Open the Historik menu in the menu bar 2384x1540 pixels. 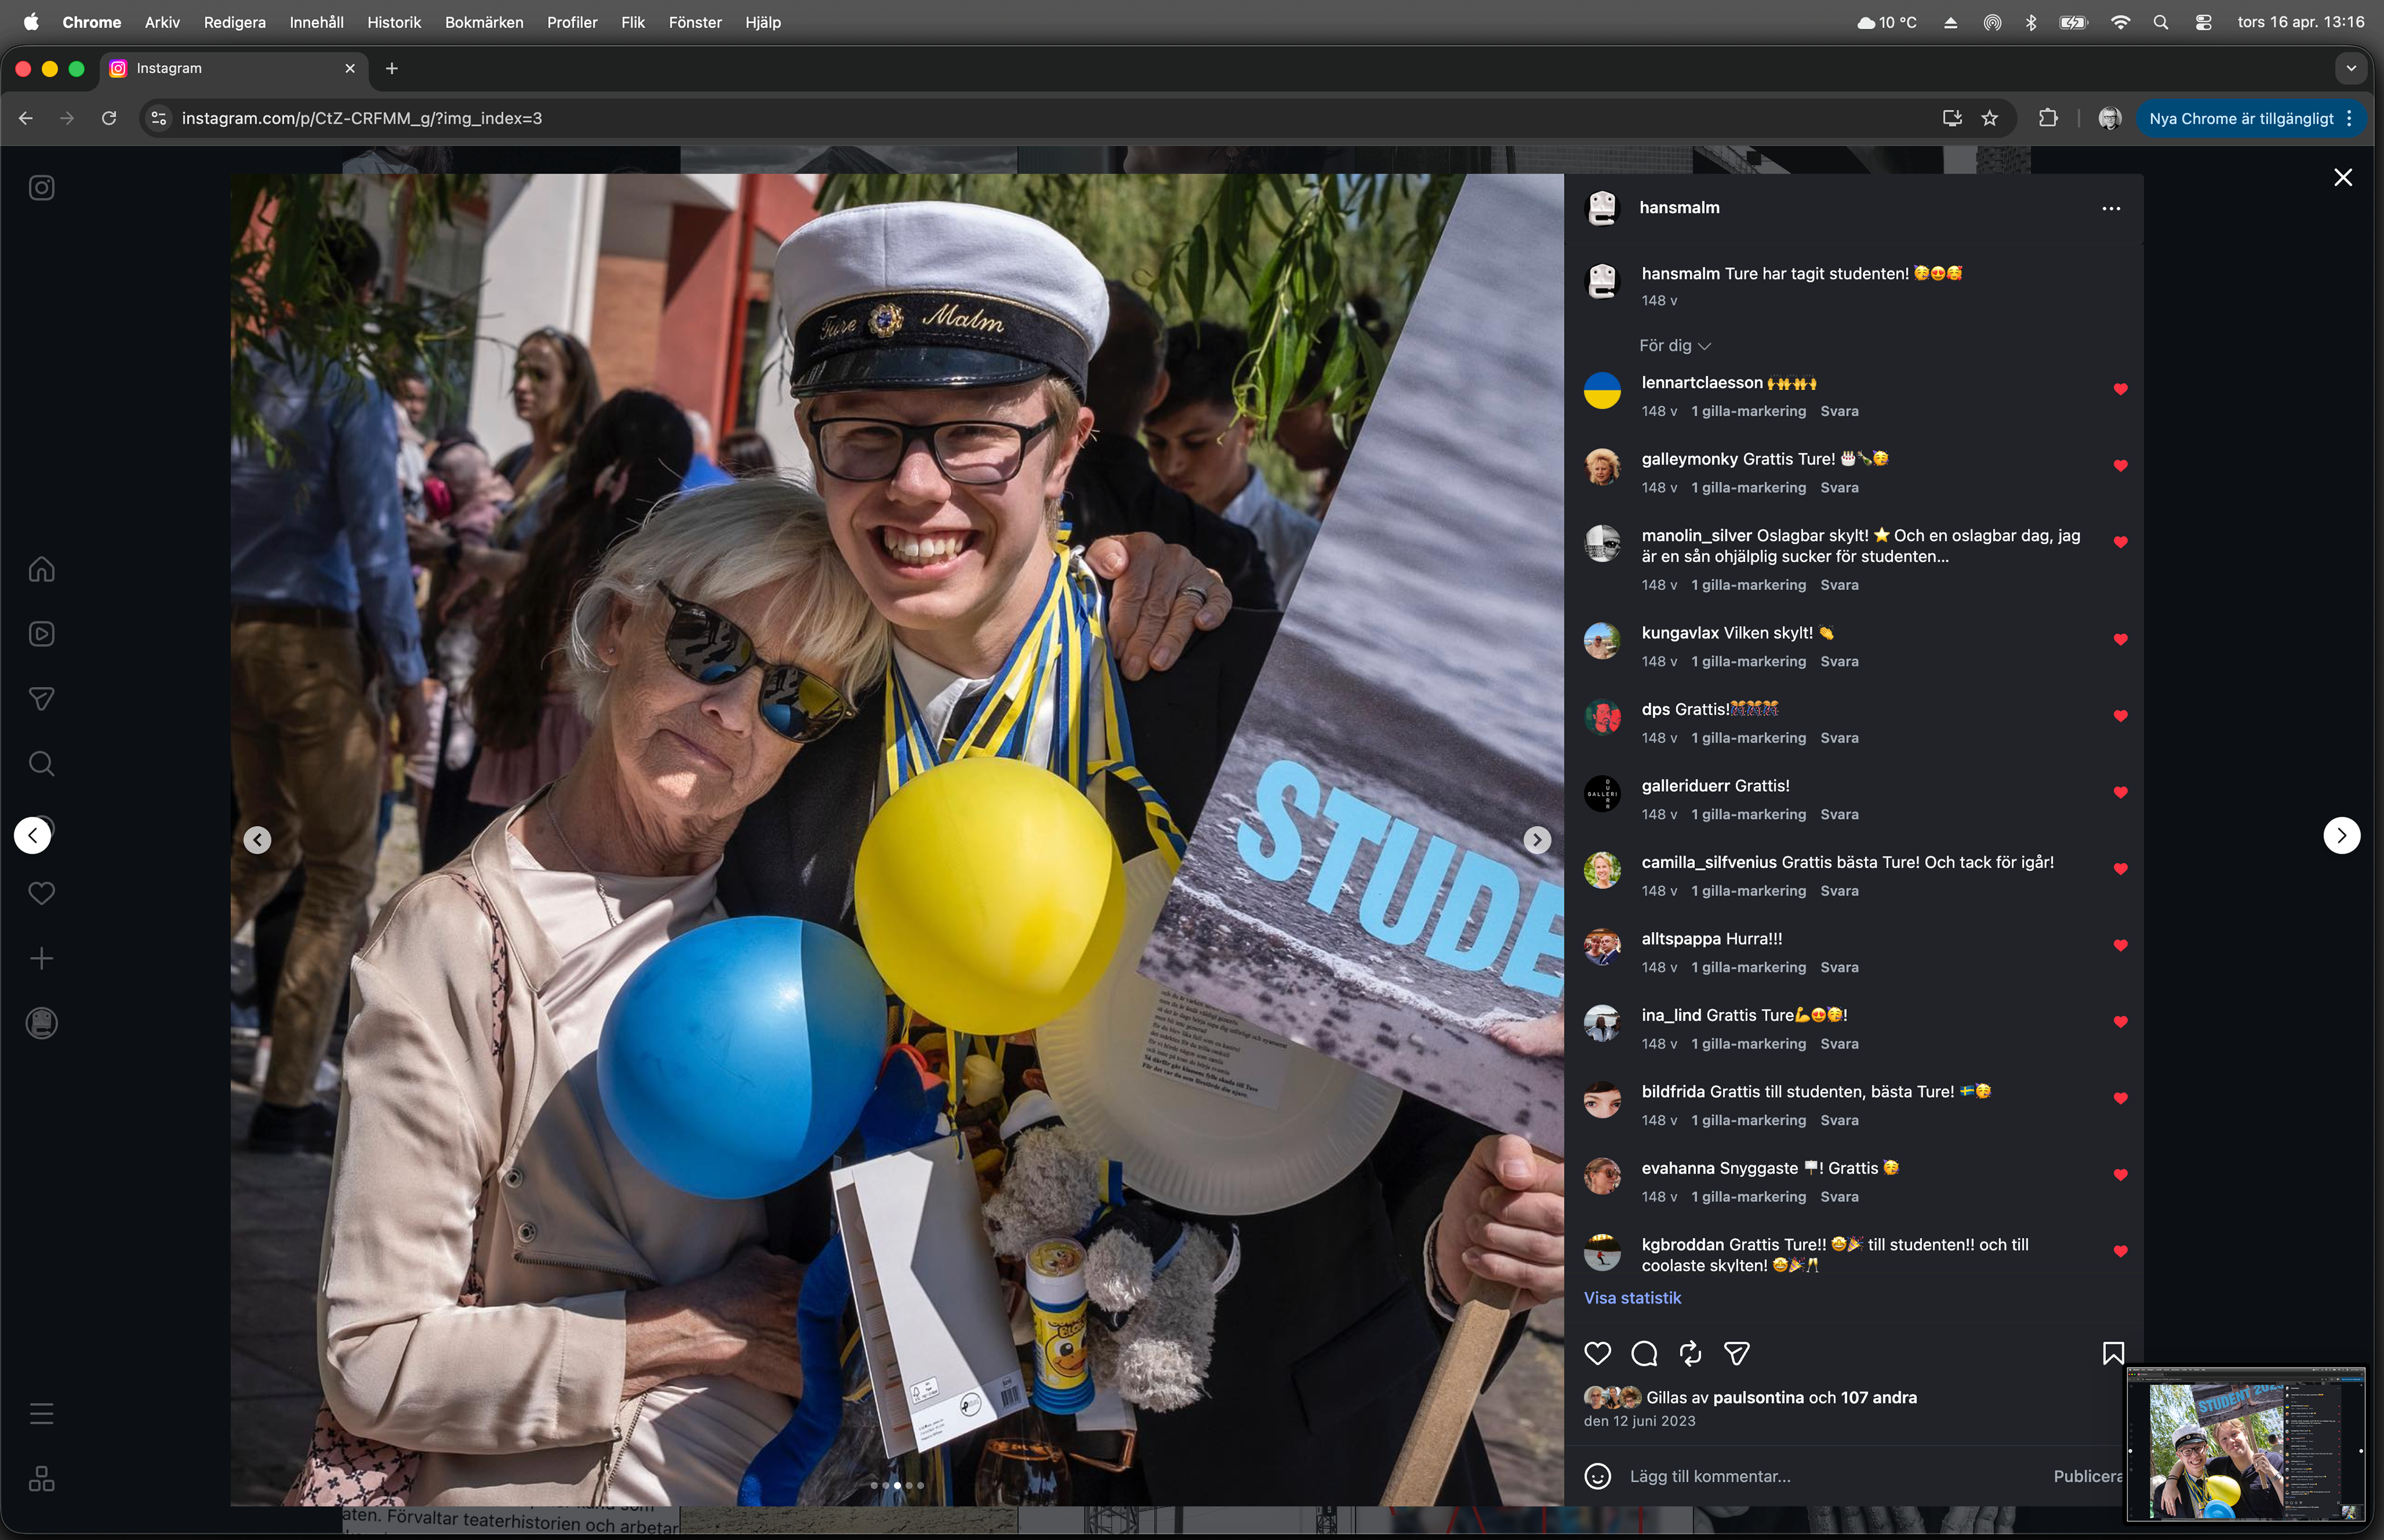tap(393, 22)
